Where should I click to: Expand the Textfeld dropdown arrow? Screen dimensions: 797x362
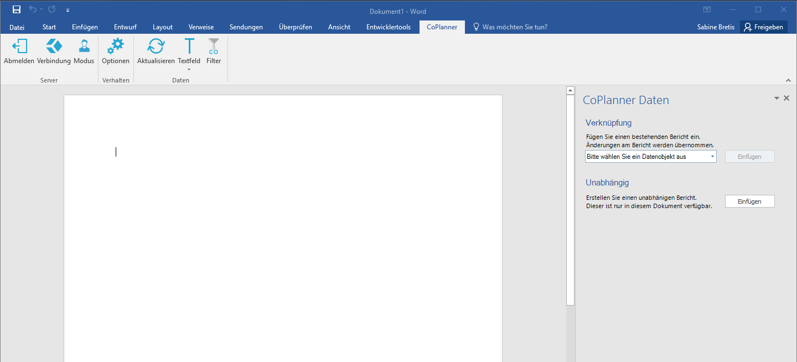(x=189, y=69)
